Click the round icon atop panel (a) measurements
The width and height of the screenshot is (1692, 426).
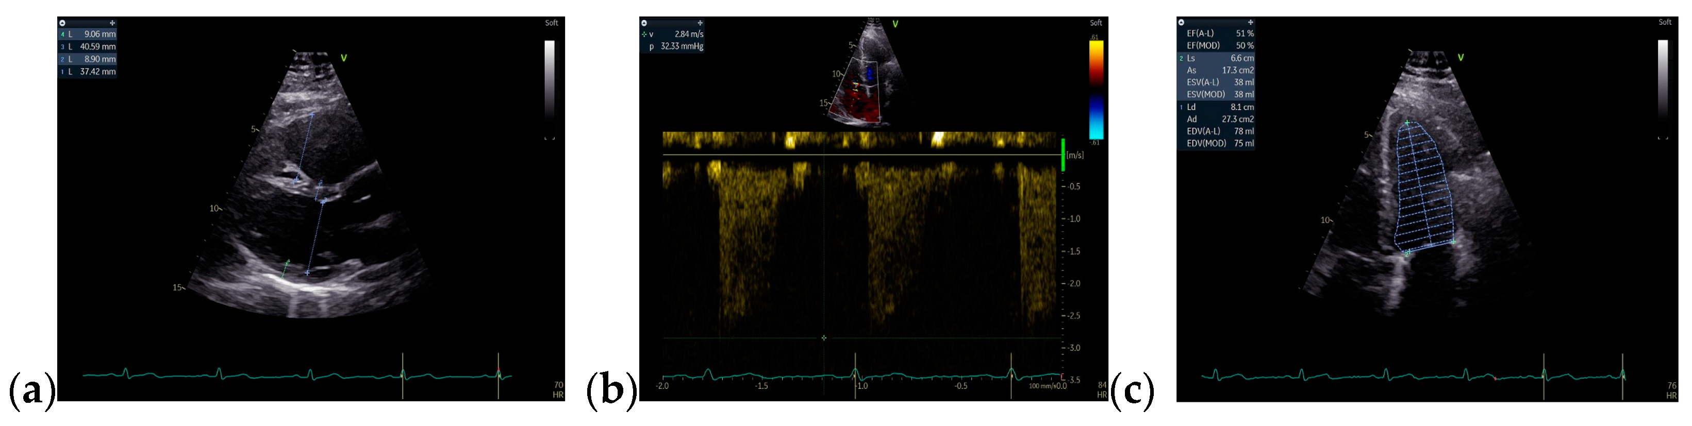[x=62, y=23]
